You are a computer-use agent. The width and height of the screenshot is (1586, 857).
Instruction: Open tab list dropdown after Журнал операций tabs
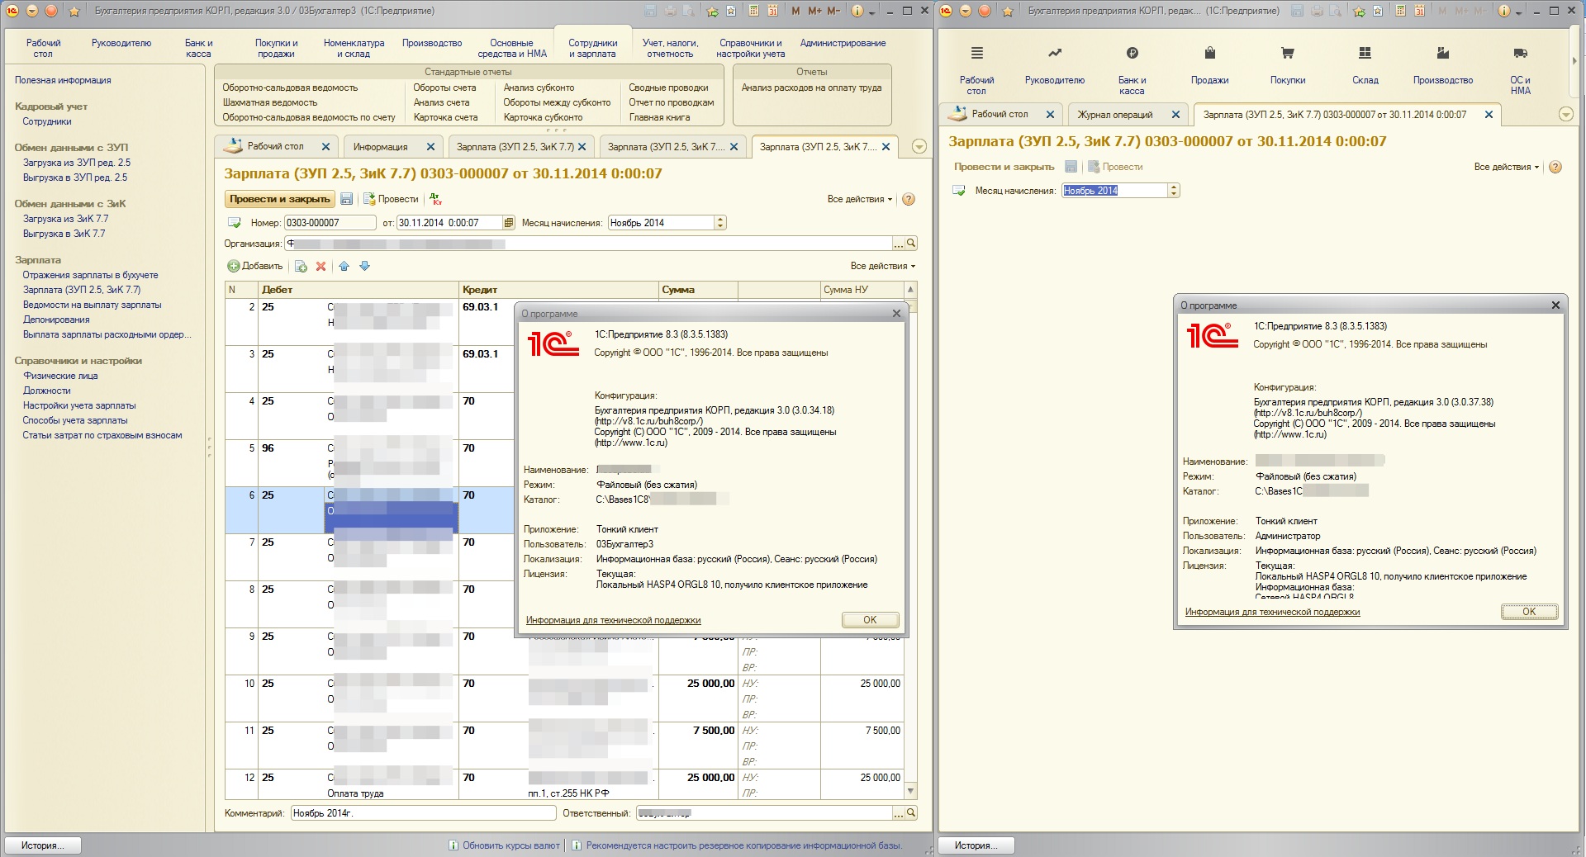click(x=1565, y=115)
